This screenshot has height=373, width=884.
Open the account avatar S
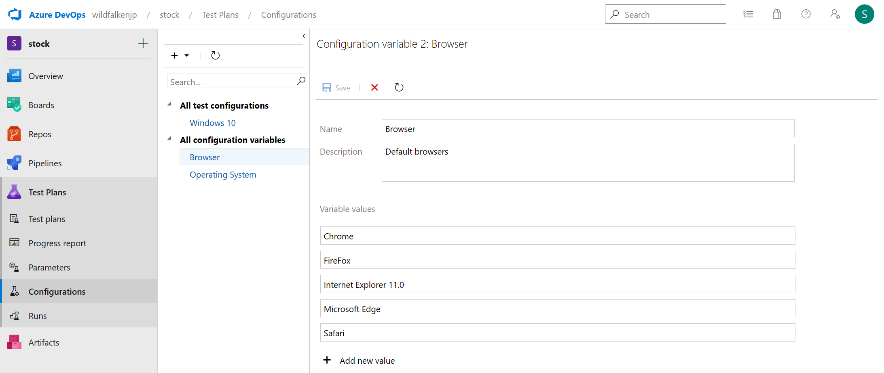(865, 15)
